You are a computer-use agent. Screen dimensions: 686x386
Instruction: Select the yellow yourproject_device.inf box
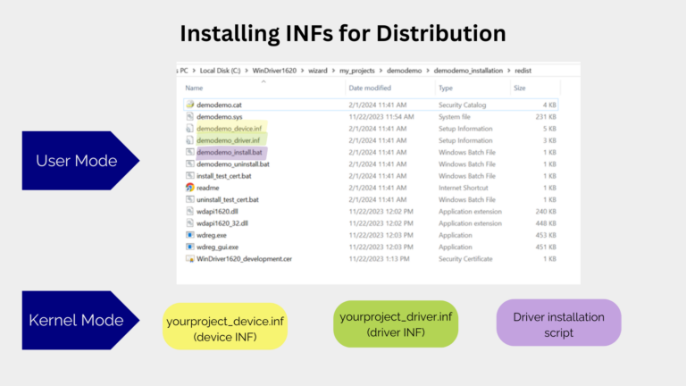(x=226, y=325)
